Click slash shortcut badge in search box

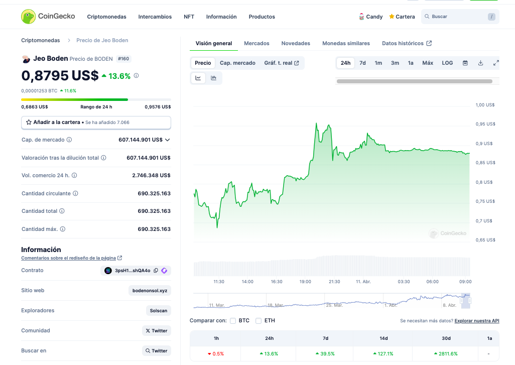491,17
